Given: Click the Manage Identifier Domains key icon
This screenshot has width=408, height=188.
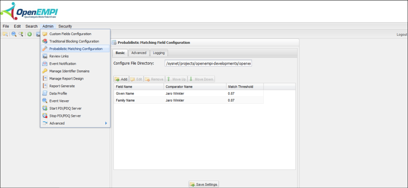Looking at the screenshot, I should tap(45, 71).
